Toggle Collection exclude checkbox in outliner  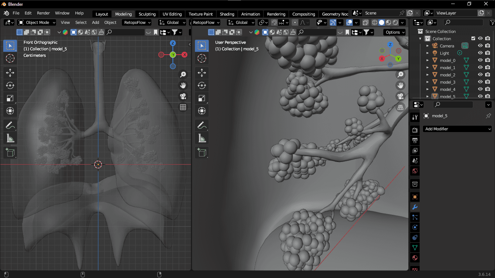pos(473,39)
